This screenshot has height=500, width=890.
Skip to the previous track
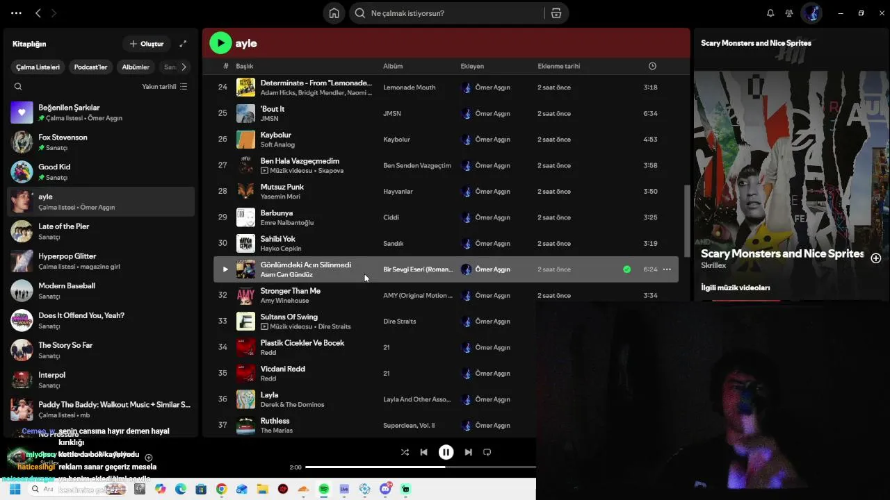[424, 452]
